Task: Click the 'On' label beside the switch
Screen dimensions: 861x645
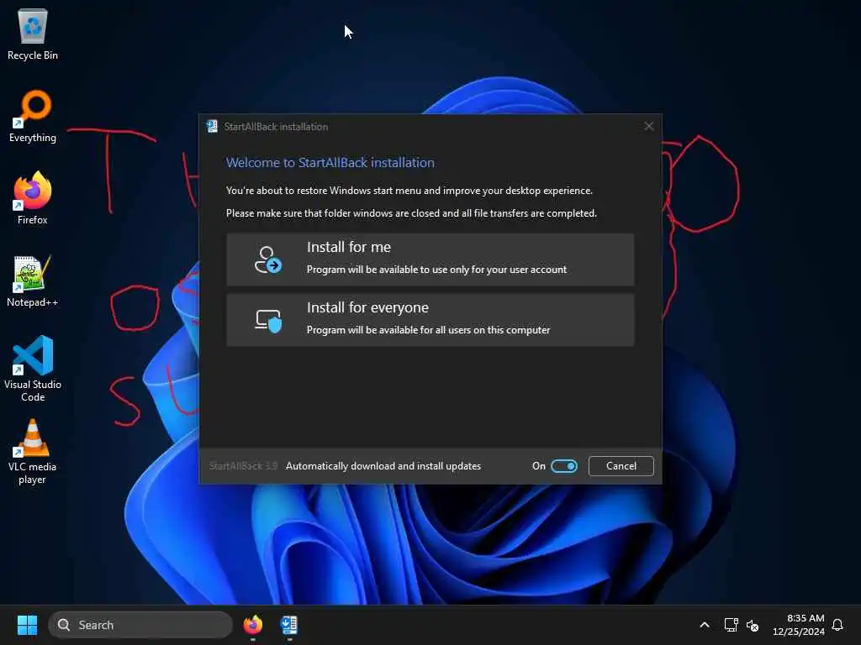Action: pos(539,465)
